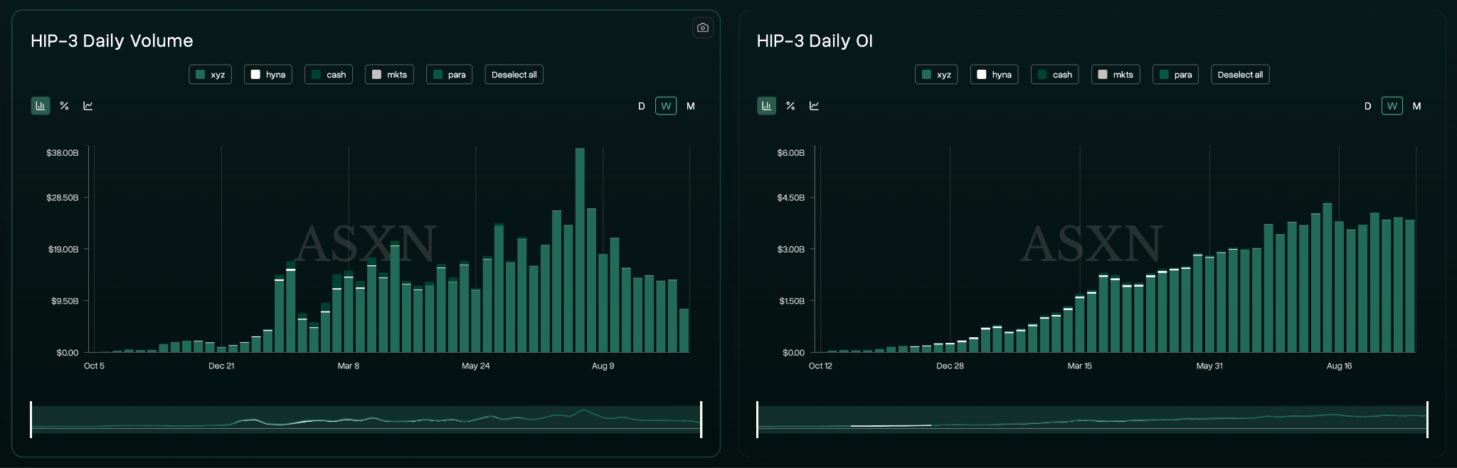Click right range handle of OI chart slider

1427,420
